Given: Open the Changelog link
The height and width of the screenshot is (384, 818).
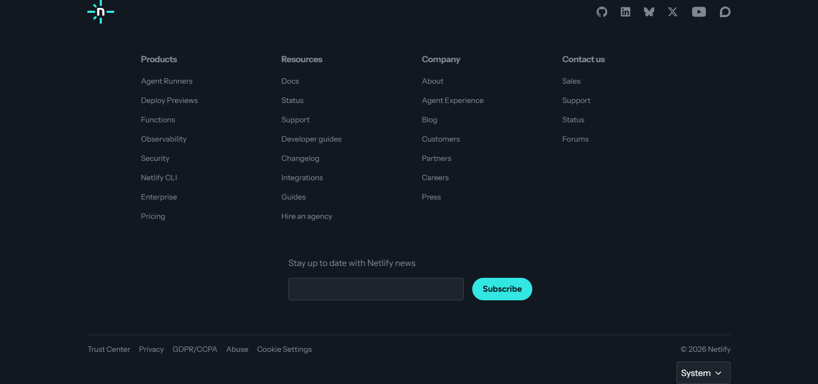Looking at the screenshot, I should [300, 158].
